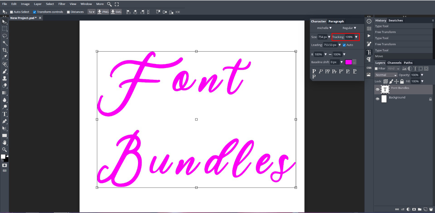Open the File menu
This screenshot has width=435, height=213.
pyautogui.click(x=5, y=4)
